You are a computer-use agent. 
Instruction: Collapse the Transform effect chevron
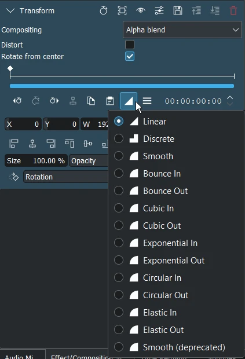[10, 11]
